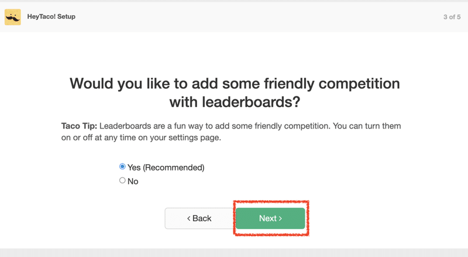Image resolution: width=468 pixels, height=257 pixels.
Task: Click the leaderboards tip description paragraph
Action: [234, 132]
